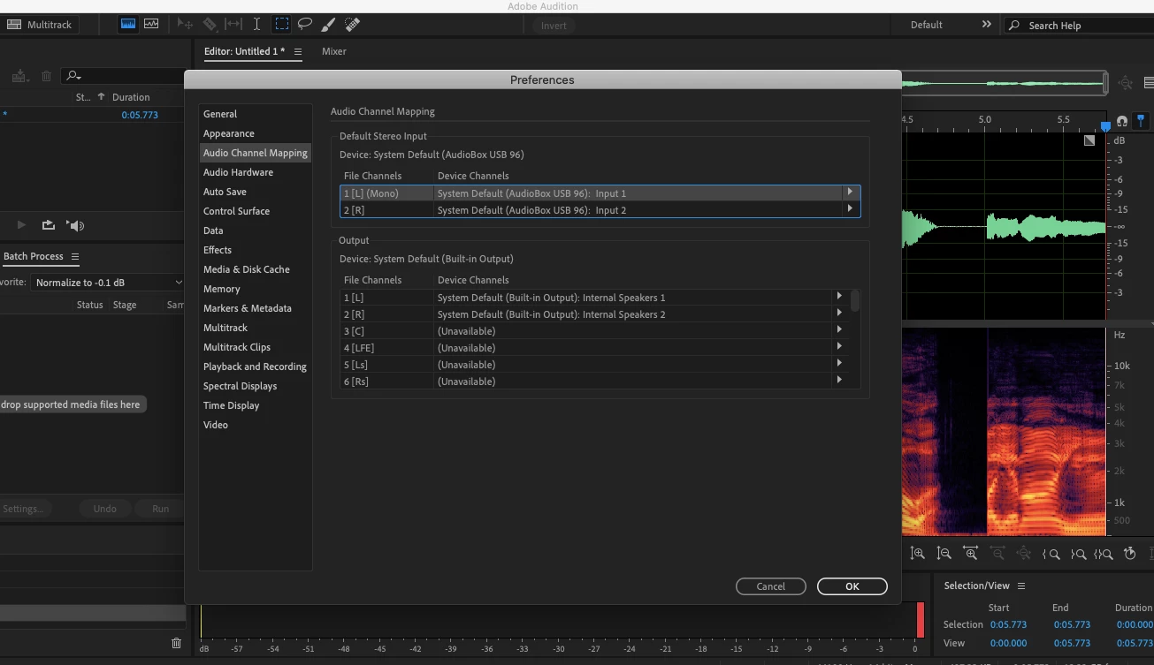Click the overview navigator right handle
Viewport: 1154px width, 665px height.
1106,83
